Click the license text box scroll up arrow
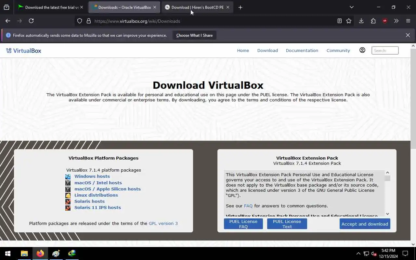 click(x=387, y=173)
